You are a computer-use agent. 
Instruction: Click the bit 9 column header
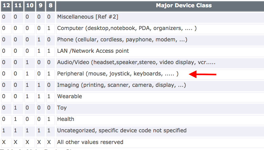click(x=41, y=5)
